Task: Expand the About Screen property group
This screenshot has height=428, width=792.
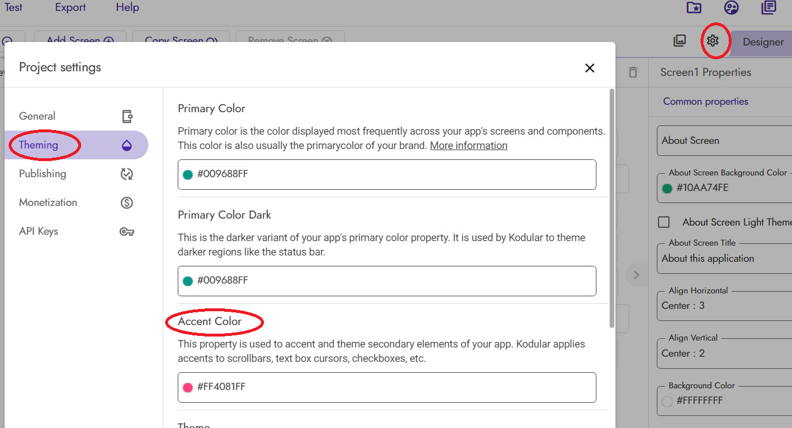Action: (725, 140)
